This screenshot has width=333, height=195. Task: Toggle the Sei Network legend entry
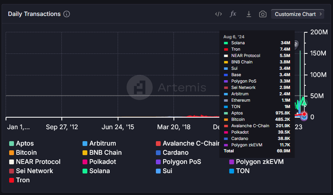[31, 171]
